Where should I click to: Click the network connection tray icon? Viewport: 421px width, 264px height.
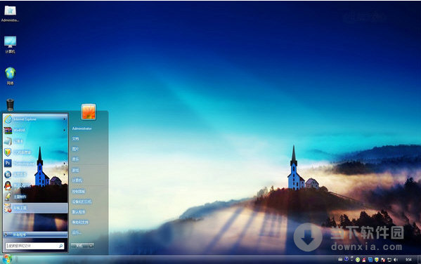click(389, 260)
